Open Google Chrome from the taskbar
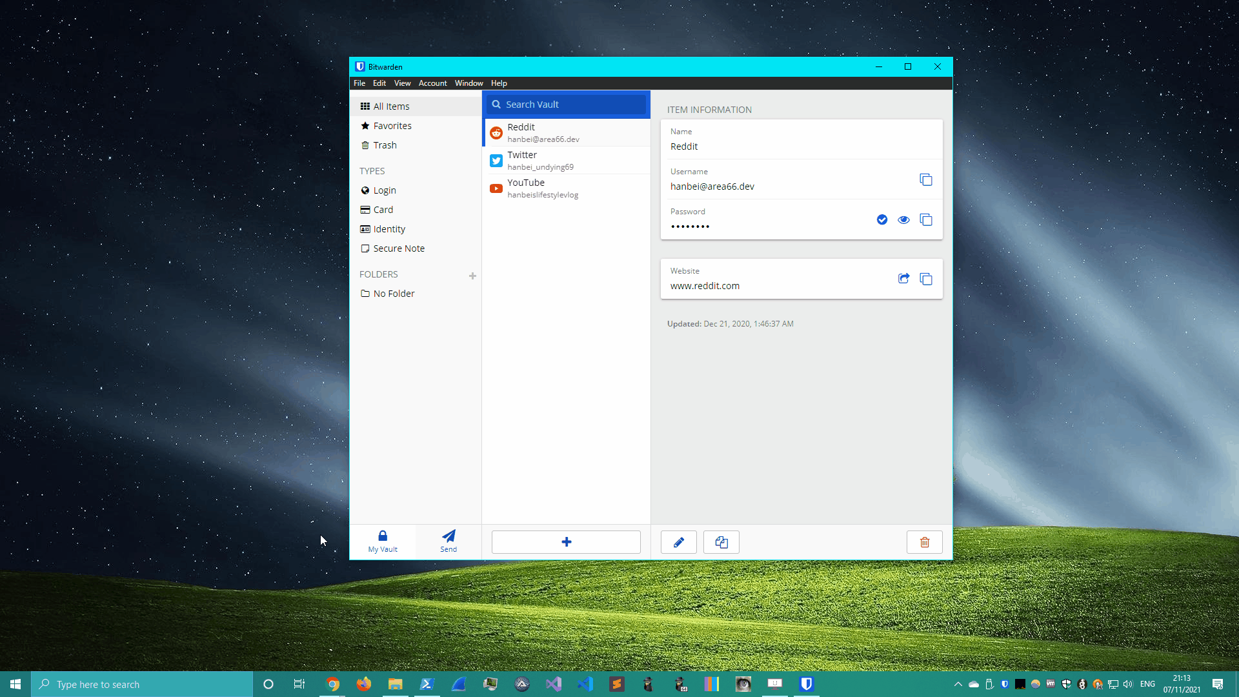The height and width of the screenshot is (697, 1239). click(332, 684)
